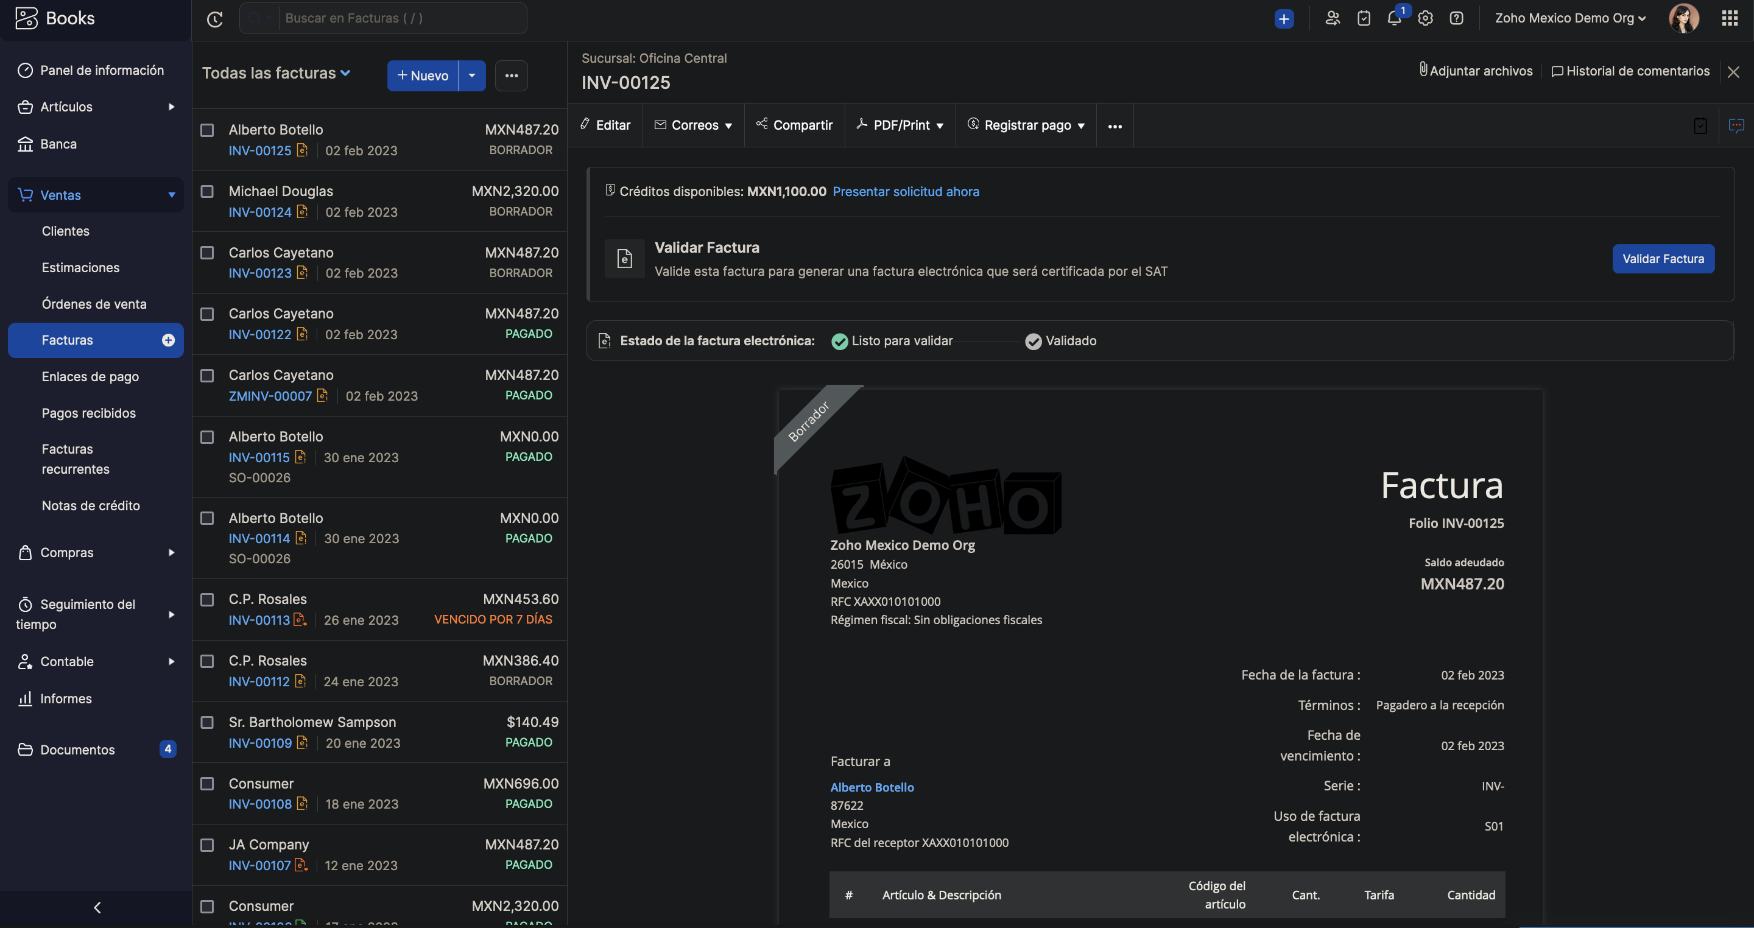Close the invoice detail pane

coord(1733,71)
